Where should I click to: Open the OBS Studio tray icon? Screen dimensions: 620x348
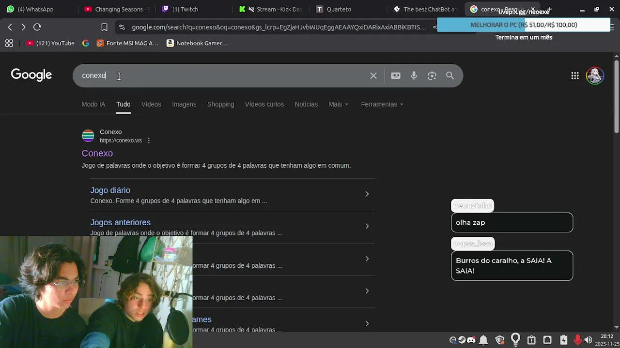(x=452, y=340)
